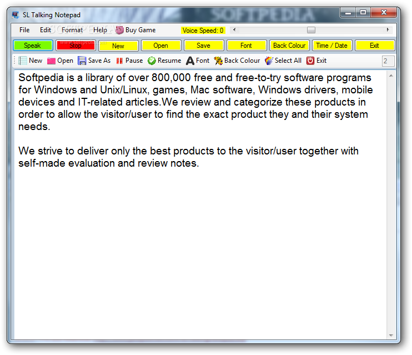Open the File menu

[x=24, y=30]
